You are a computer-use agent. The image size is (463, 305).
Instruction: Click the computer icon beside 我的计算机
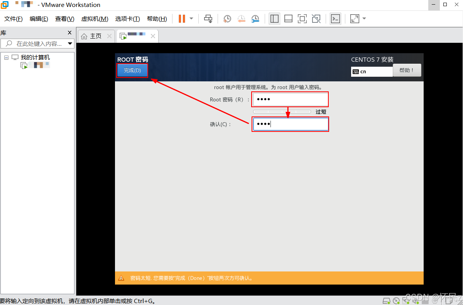point(15,57)
